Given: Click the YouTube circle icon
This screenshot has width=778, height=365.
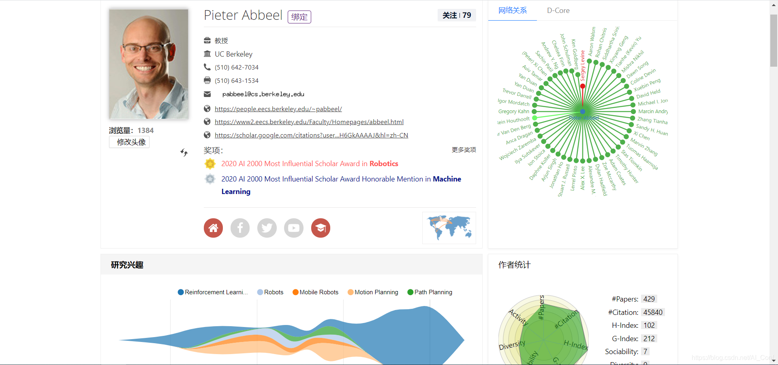Looking at the screenshot, I should click(294, 228).
